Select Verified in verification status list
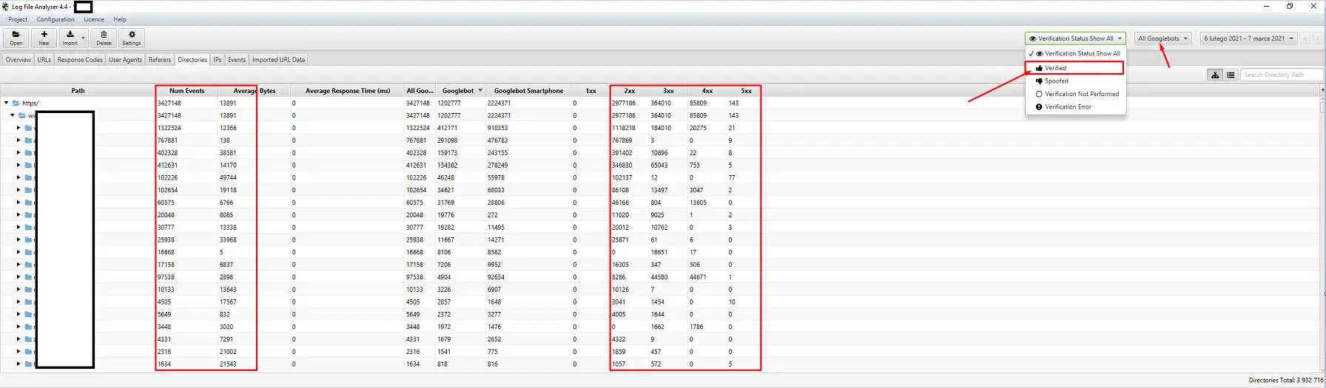This screenshot has height=388, width=1326. [x=1056, y=68]
